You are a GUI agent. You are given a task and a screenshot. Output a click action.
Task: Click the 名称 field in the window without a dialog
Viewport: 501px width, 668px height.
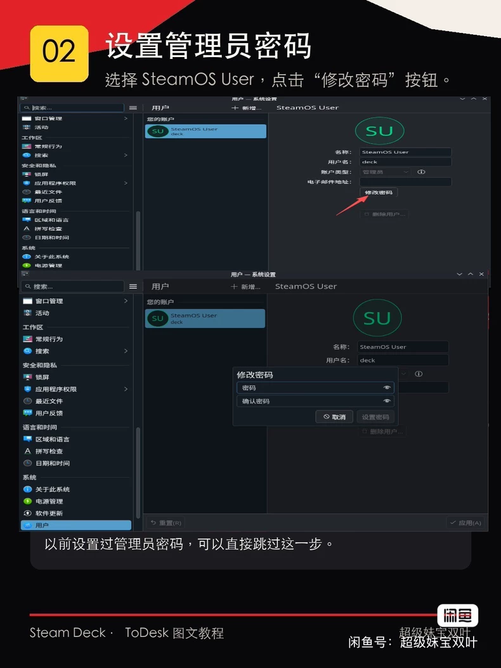(406, 152)
